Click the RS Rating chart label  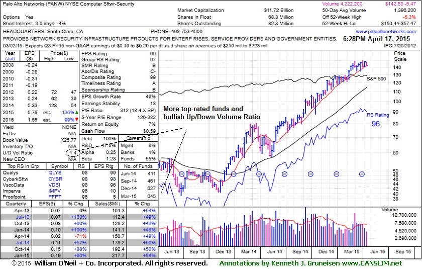378,115
